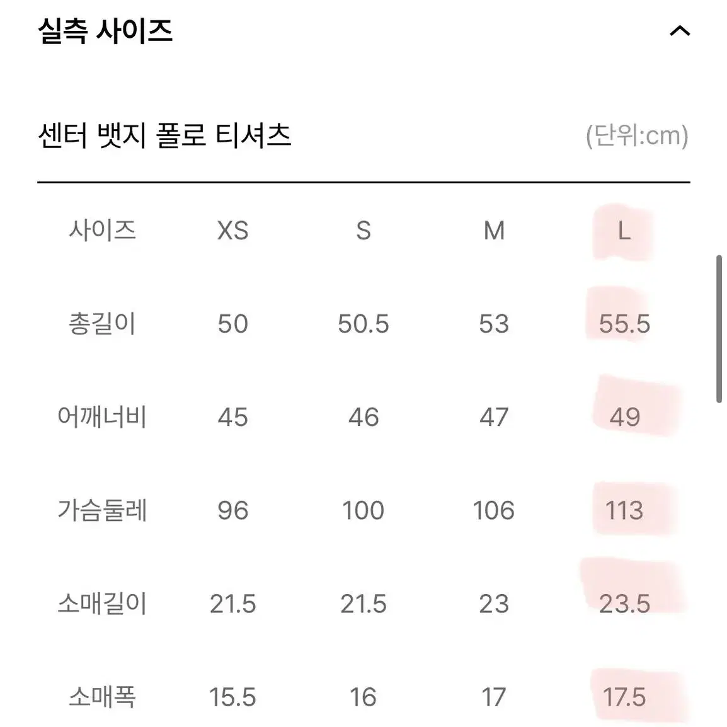This screenshot has height=727, width=727.
Task: Click the highlighted 55.5 total length value
Action: coord(624,324)
